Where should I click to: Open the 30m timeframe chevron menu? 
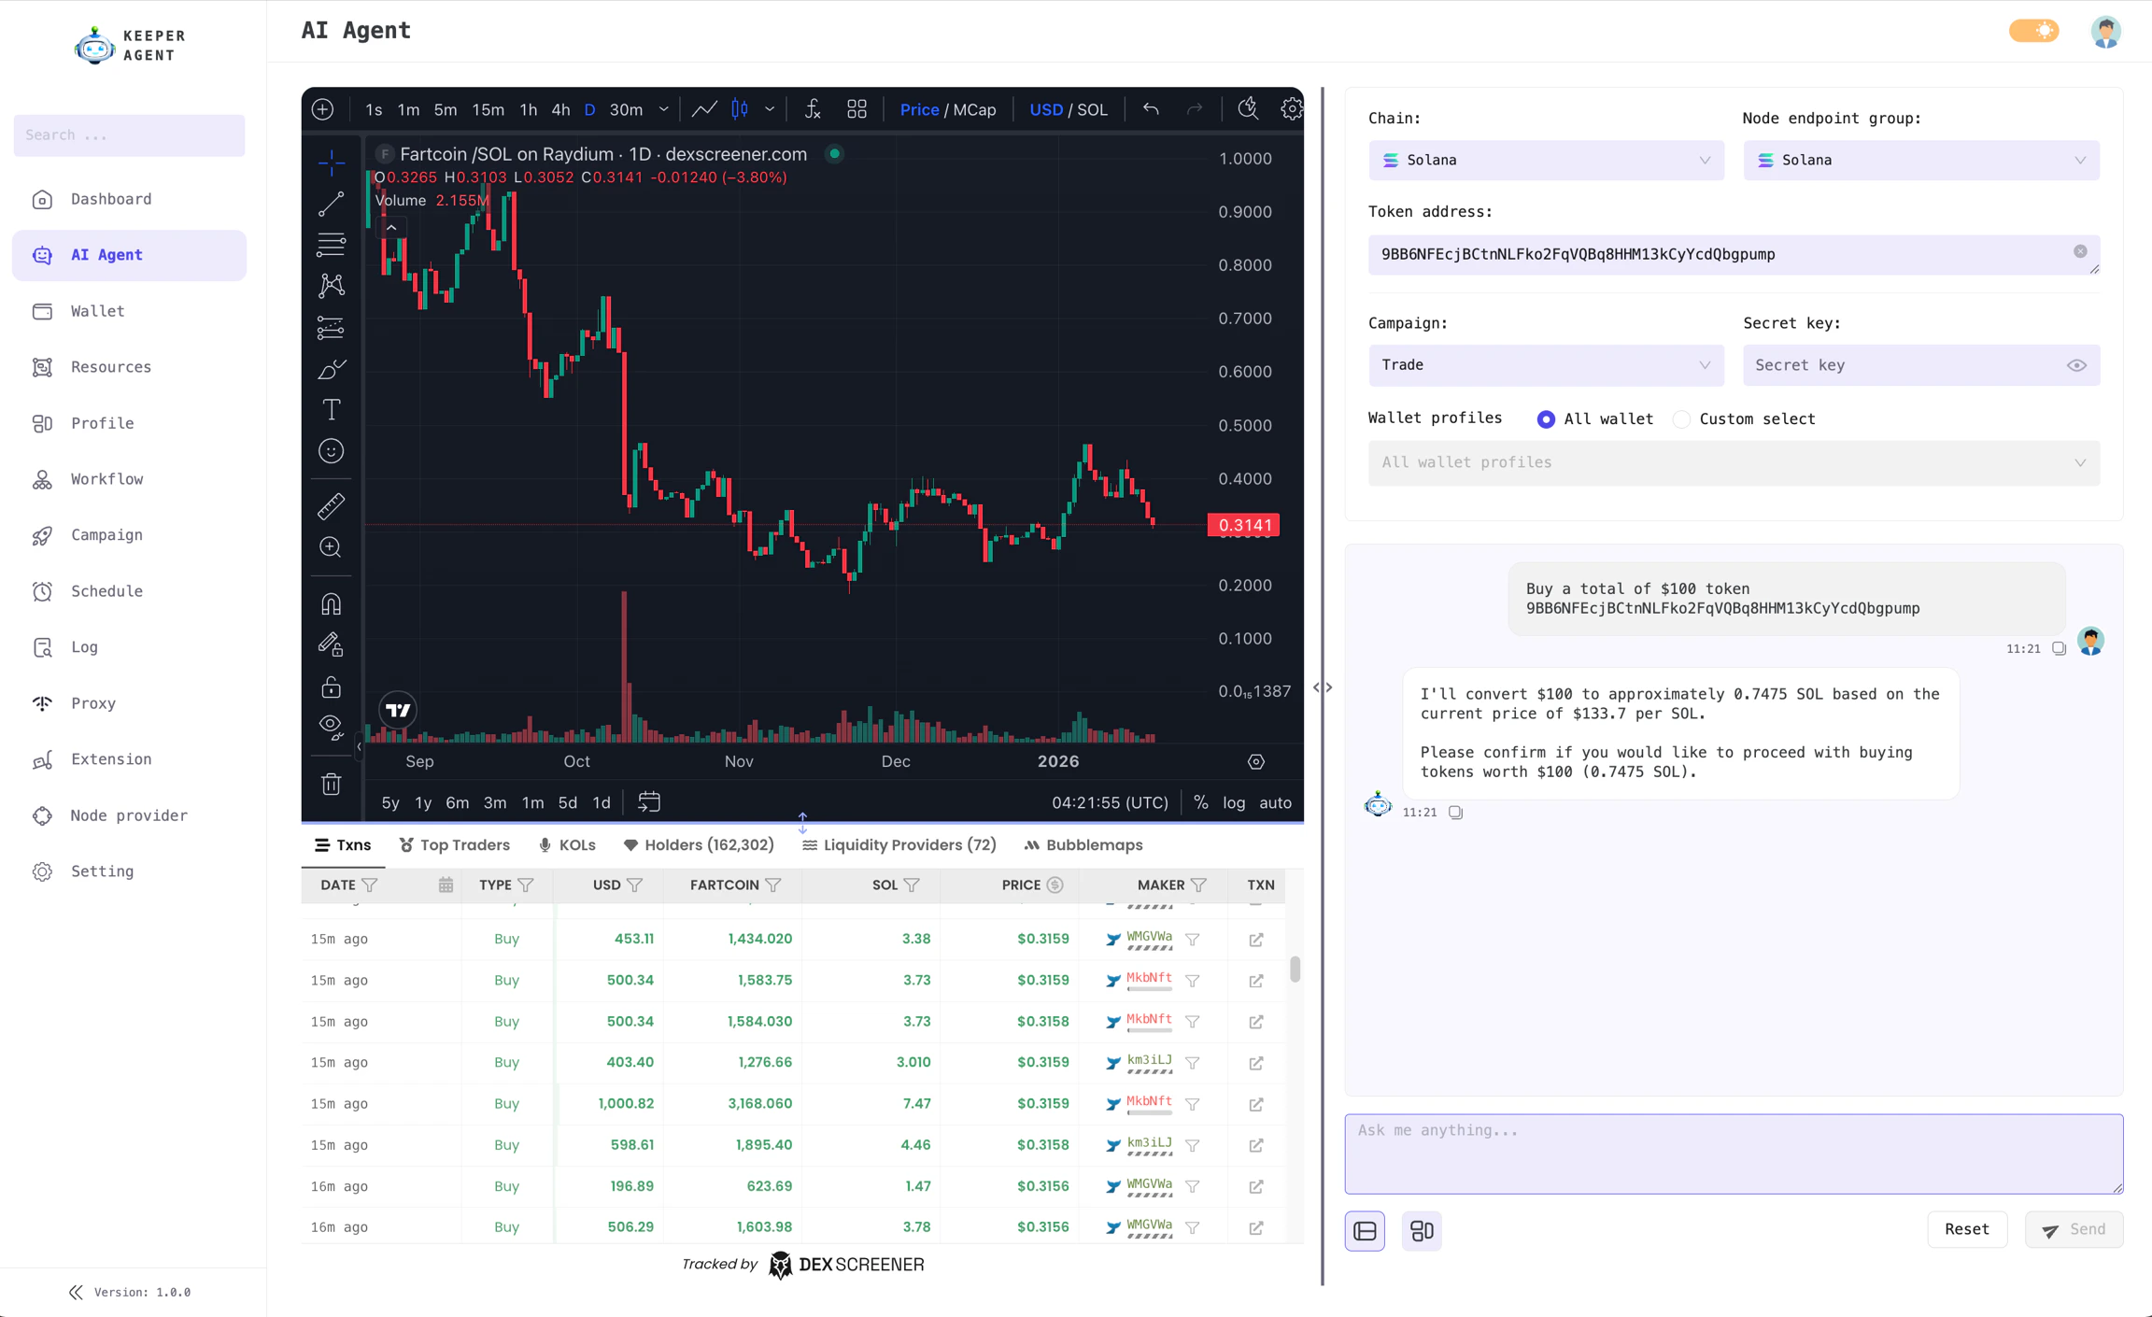tap(663, 109)
